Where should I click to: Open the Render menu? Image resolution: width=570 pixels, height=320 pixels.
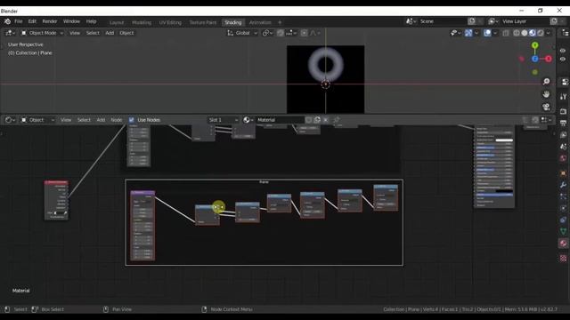coord(50,21)
